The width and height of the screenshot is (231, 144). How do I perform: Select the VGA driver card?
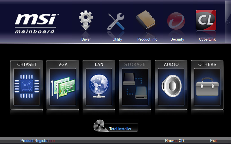click(63, 85)
